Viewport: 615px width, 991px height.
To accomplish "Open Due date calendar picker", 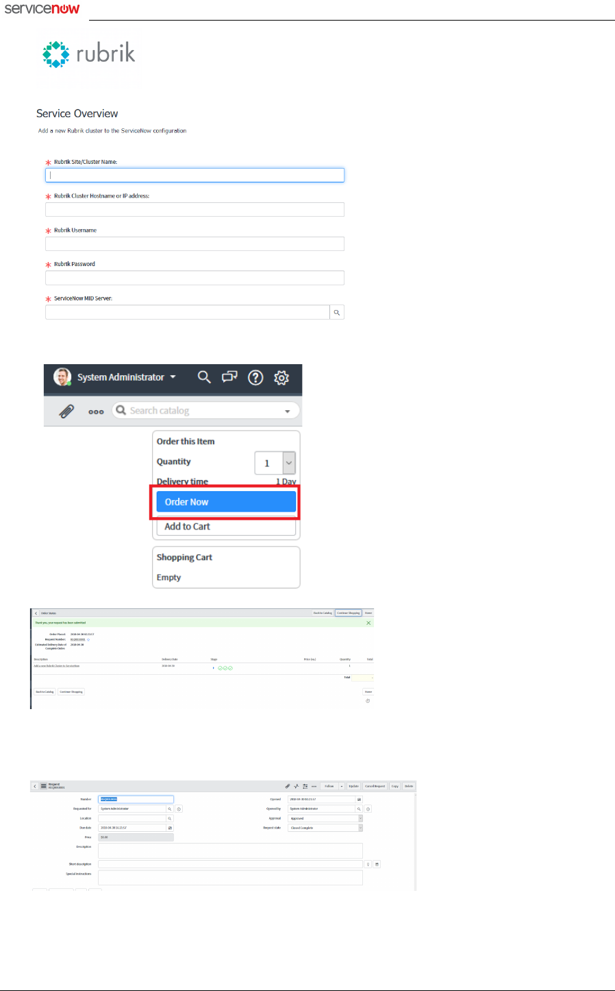I will (x=170, y=828).
